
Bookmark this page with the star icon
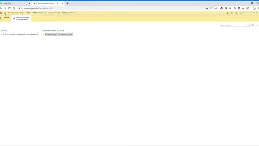[x=216, y=8]
